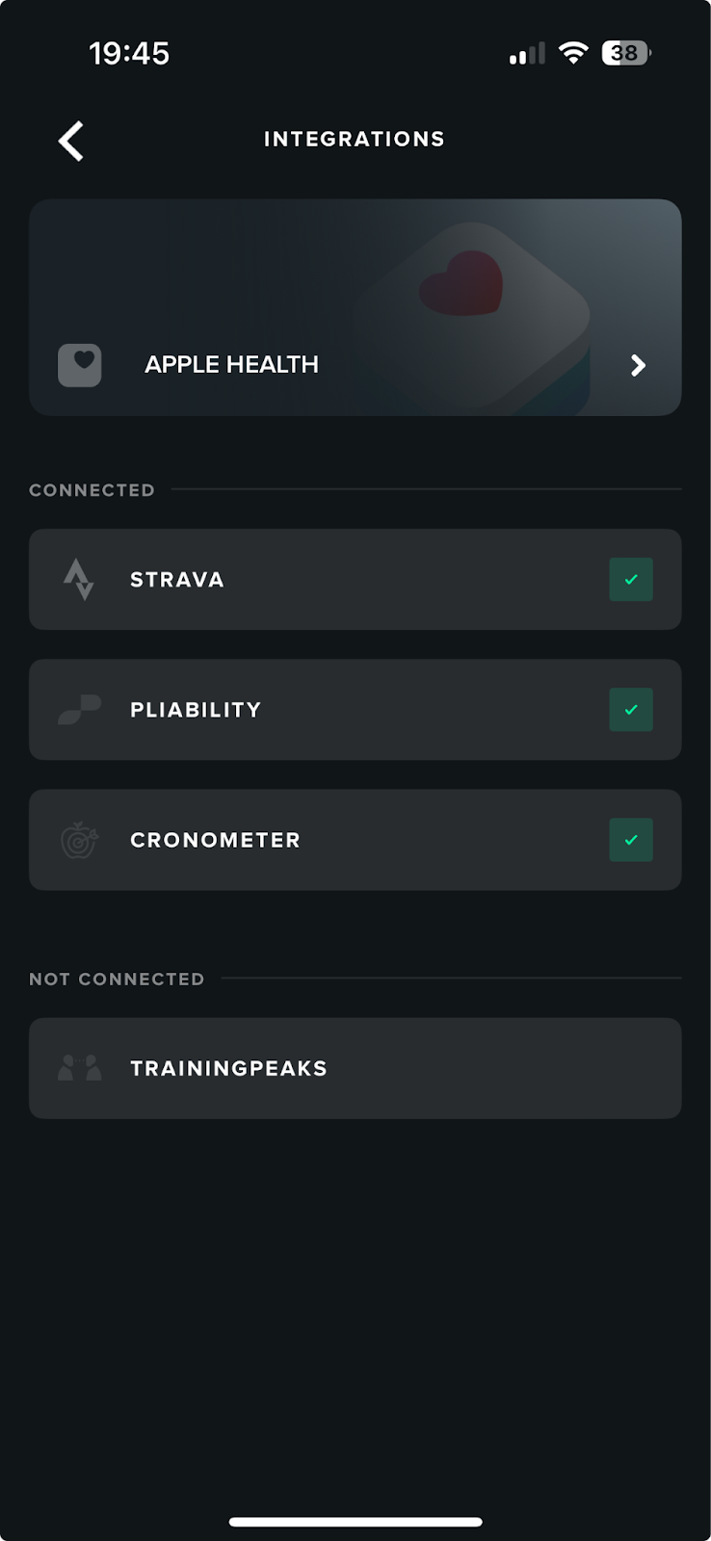Tap the Cronometer apple-target icon

tap(79, 840)
